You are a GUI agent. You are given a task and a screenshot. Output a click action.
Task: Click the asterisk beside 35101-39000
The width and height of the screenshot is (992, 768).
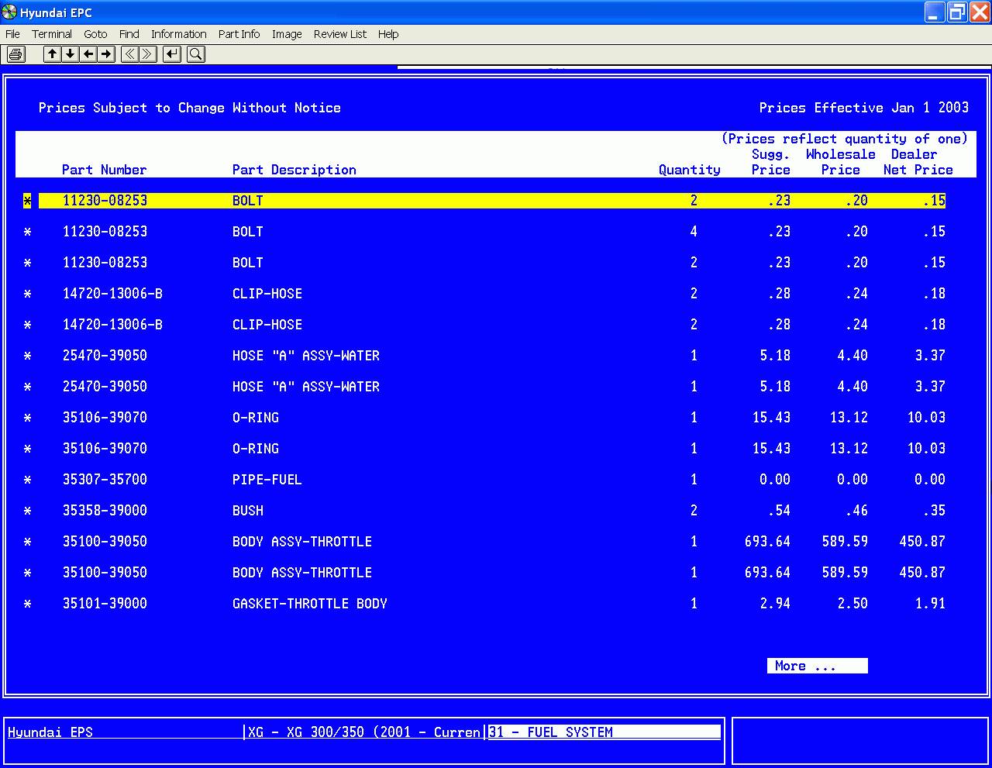tap(27, 604)
